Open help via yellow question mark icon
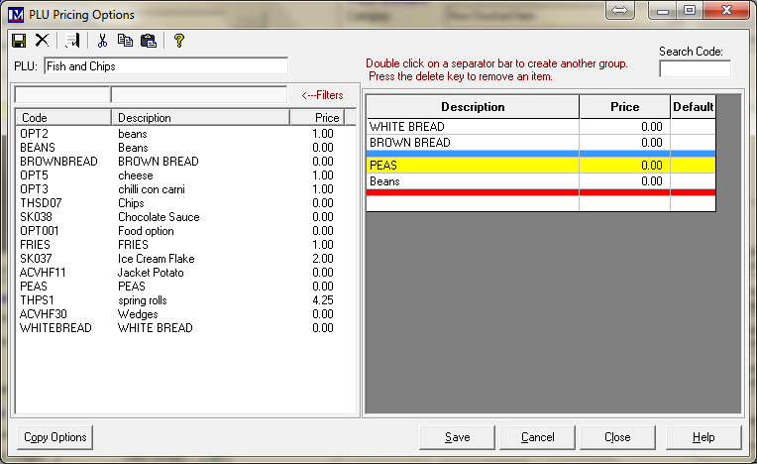Viewport: 757px width, 464px height. (x=179, y=41)
